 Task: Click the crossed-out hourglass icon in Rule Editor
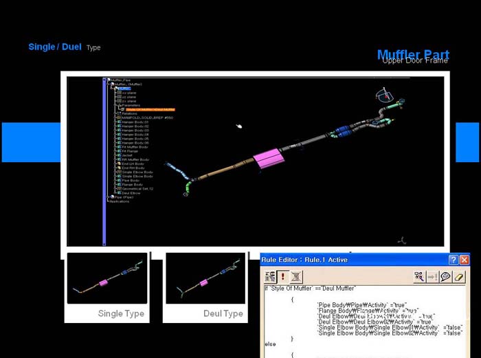click(x=295, y=276)
